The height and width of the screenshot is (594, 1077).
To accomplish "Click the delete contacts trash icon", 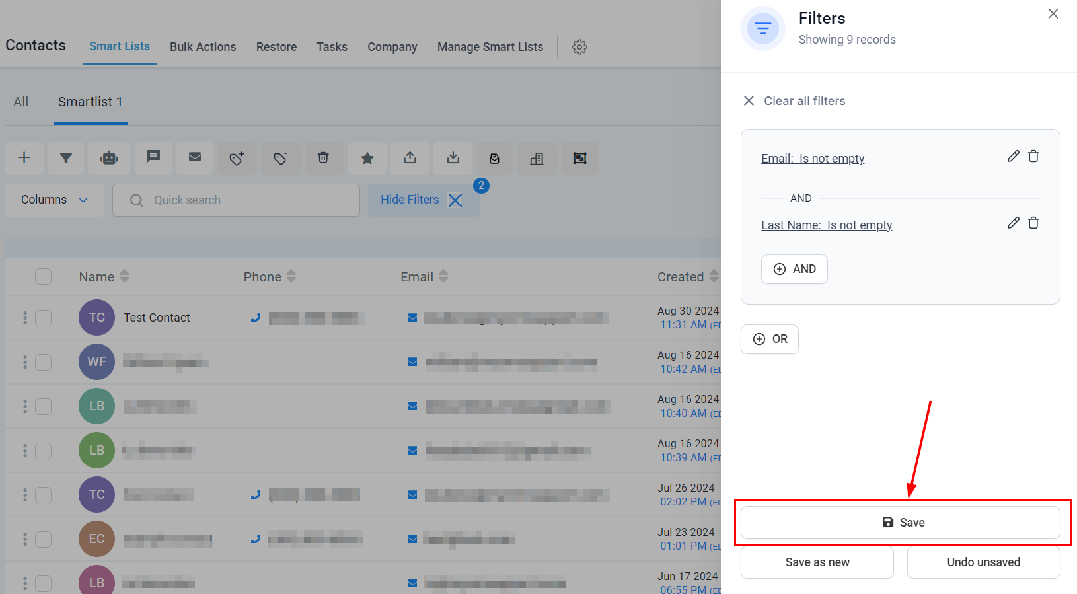I will 323,158.
